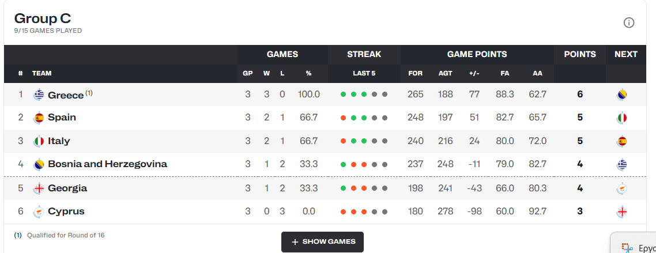Click Georgia's flag icon in team column
656x253 pixels.
pos(39,188)
